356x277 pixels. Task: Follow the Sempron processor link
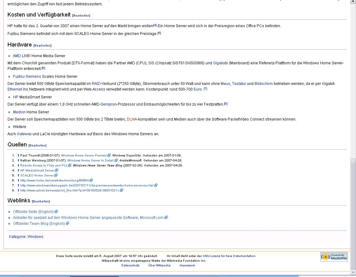coord(108,104)
